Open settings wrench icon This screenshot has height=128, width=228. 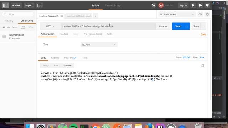(x=200, y=5)
